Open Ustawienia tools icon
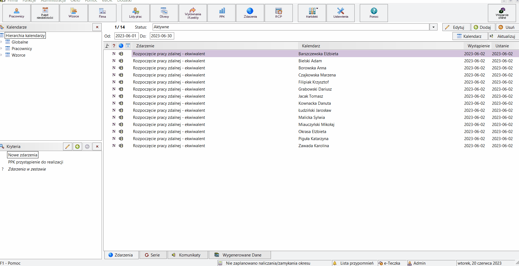The height and width of the screenshot is (266, 519). coord(340,13)
